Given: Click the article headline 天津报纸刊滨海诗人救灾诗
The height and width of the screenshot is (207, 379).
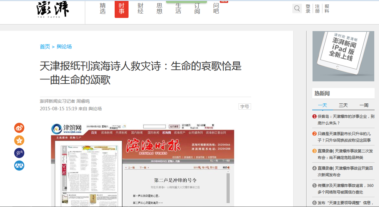Looking at the screenshot, I should [141, 73].
